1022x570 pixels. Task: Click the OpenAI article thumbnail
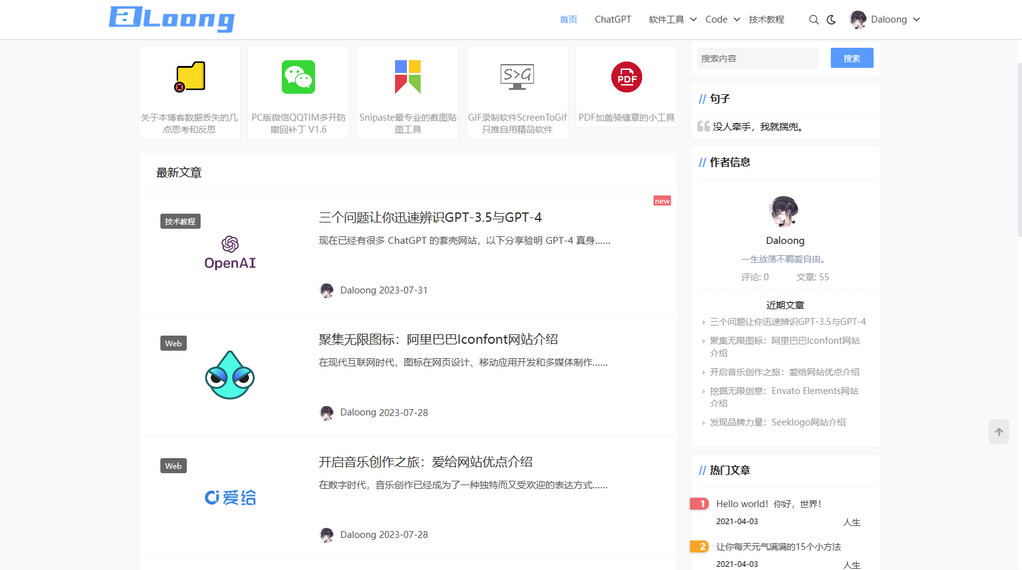(x=230, y=253)
